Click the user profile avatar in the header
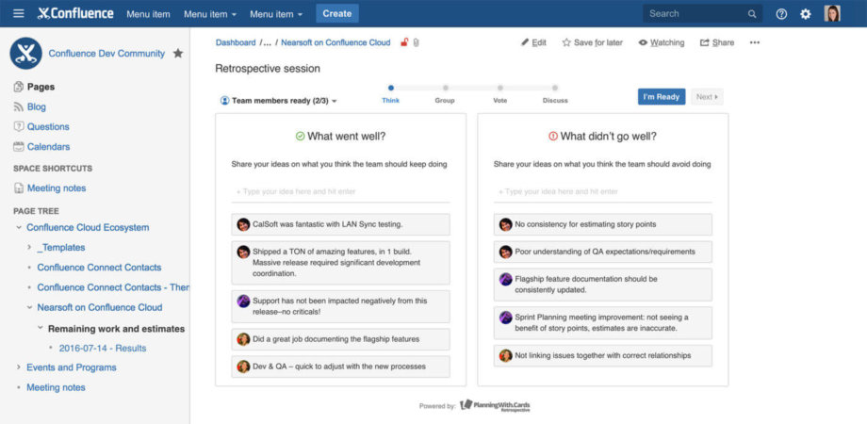Viewport: 867px width, 424px height. pyautogui.click(x=832, y=13)
